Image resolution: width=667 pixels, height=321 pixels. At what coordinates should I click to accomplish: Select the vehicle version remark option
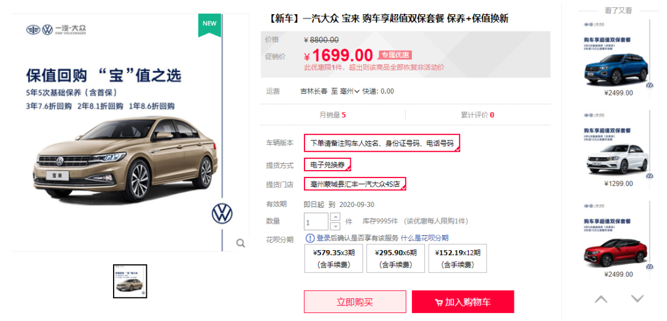pyautogui.click(x=382, y=143)
